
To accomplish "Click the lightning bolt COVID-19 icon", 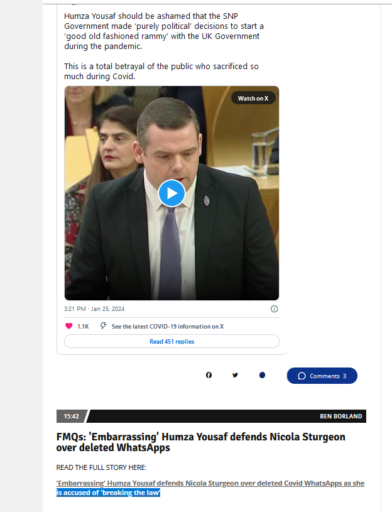I will [103, 326].
